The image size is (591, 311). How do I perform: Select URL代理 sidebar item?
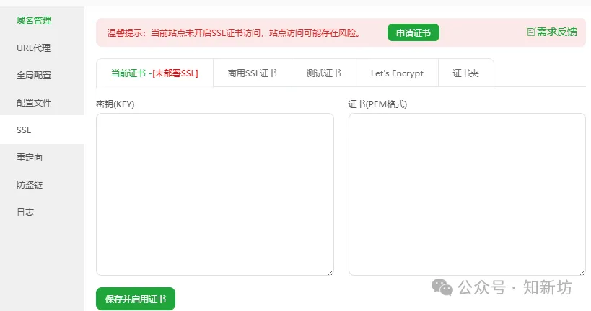point(33,48)
